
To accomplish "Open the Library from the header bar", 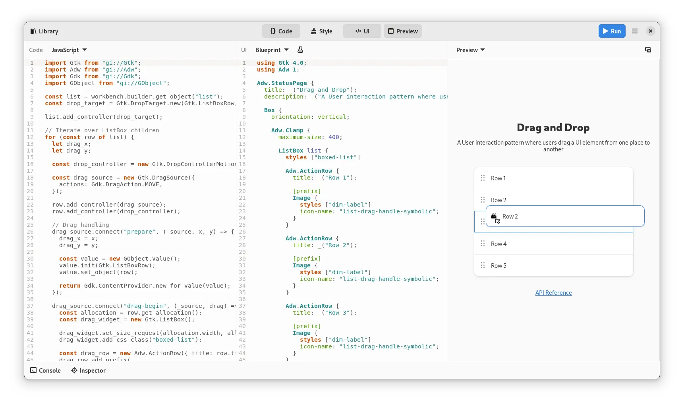I will click(x=44, y=31).
